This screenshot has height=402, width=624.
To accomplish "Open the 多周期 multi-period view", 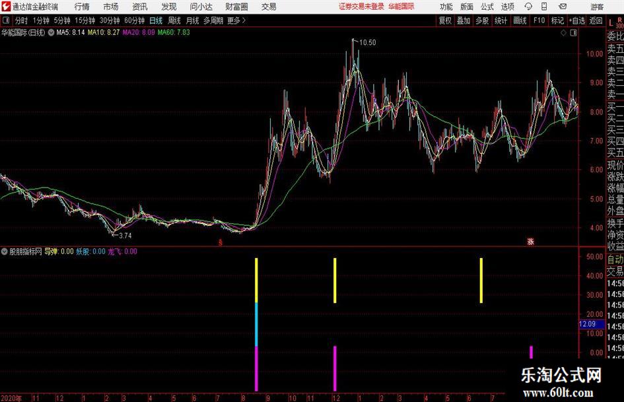I will tap(213, 20).
